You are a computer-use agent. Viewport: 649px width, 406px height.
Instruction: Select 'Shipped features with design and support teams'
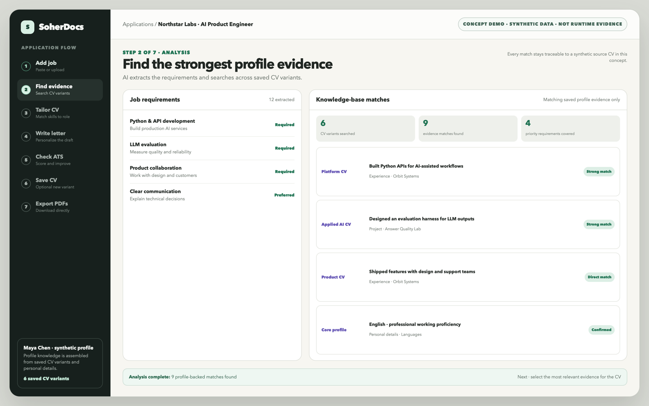[422, 272]
